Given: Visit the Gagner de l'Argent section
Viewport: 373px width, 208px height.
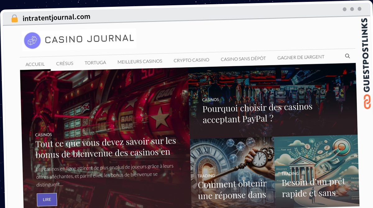Looking at the screenshot, I should pos(301,57).
